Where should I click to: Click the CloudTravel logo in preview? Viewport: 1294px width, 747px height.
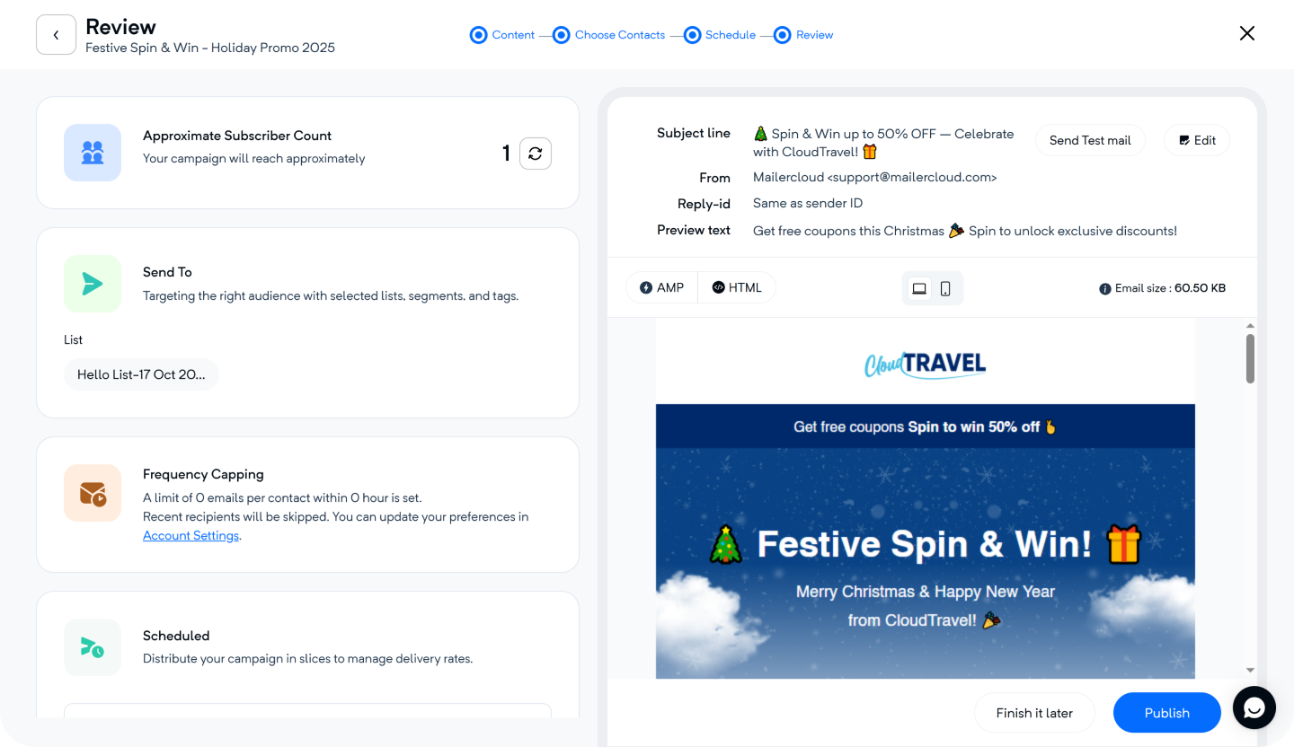926,364
